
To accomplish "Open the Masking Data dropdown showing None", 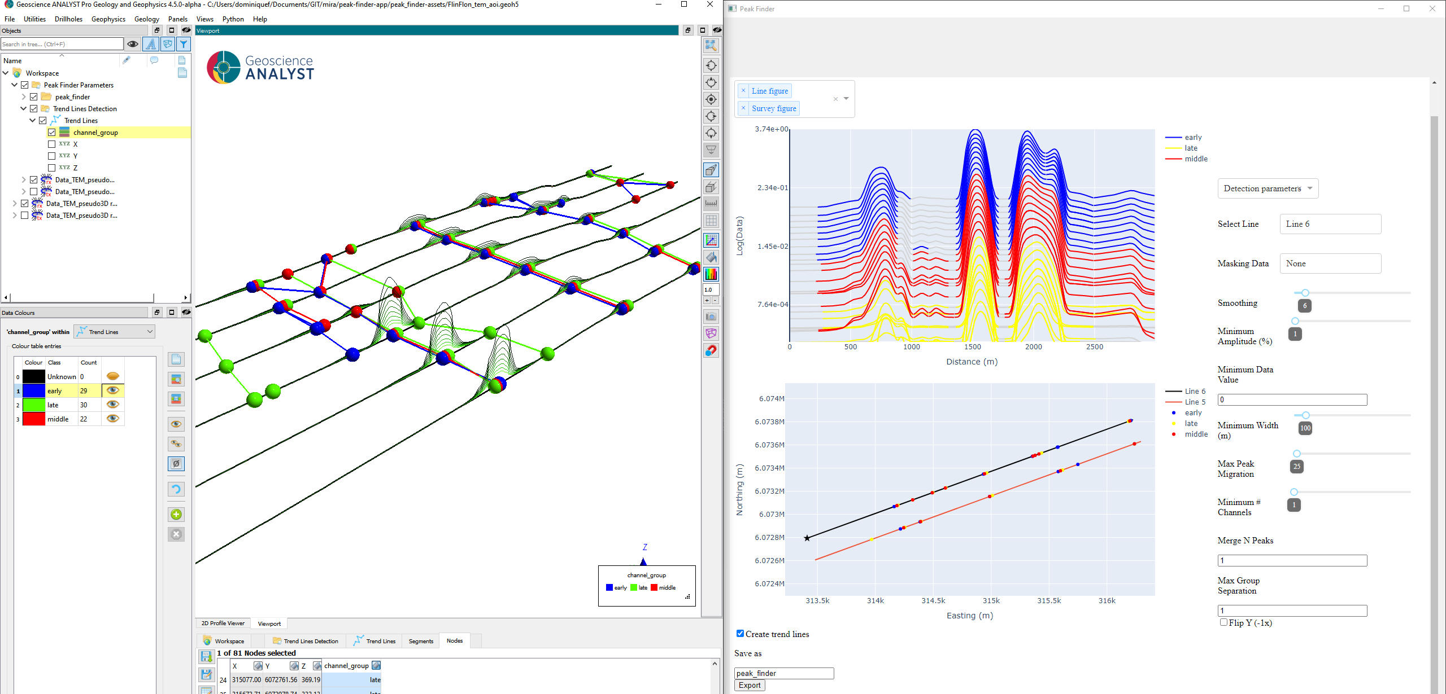I will [1330, 263].
